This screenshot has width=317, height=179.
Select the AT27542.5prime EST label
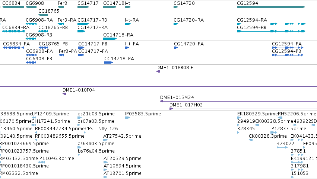pos(122,136)
